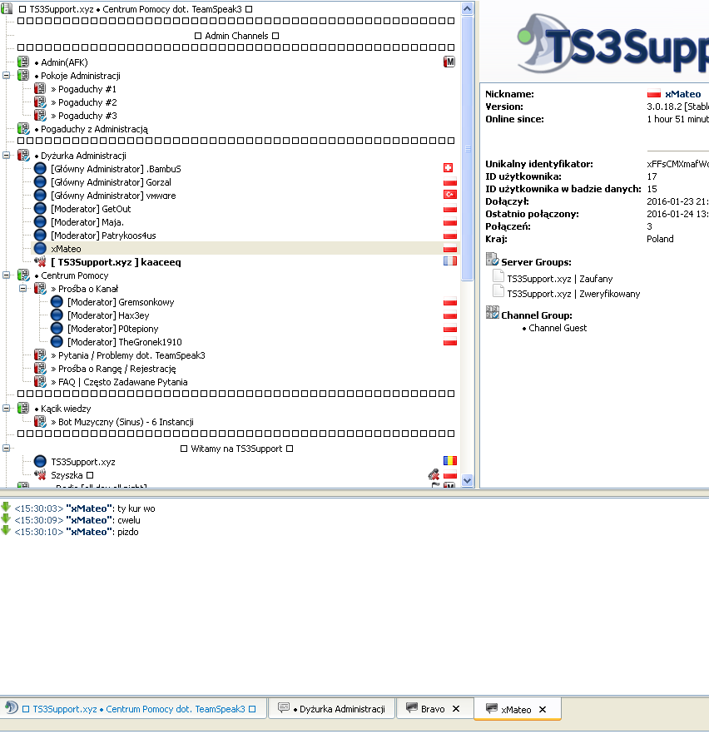Click the muted speaker icon next to kaaceeq
The width and height of the screenshot is (709, 734).
[x=40, y=261]
